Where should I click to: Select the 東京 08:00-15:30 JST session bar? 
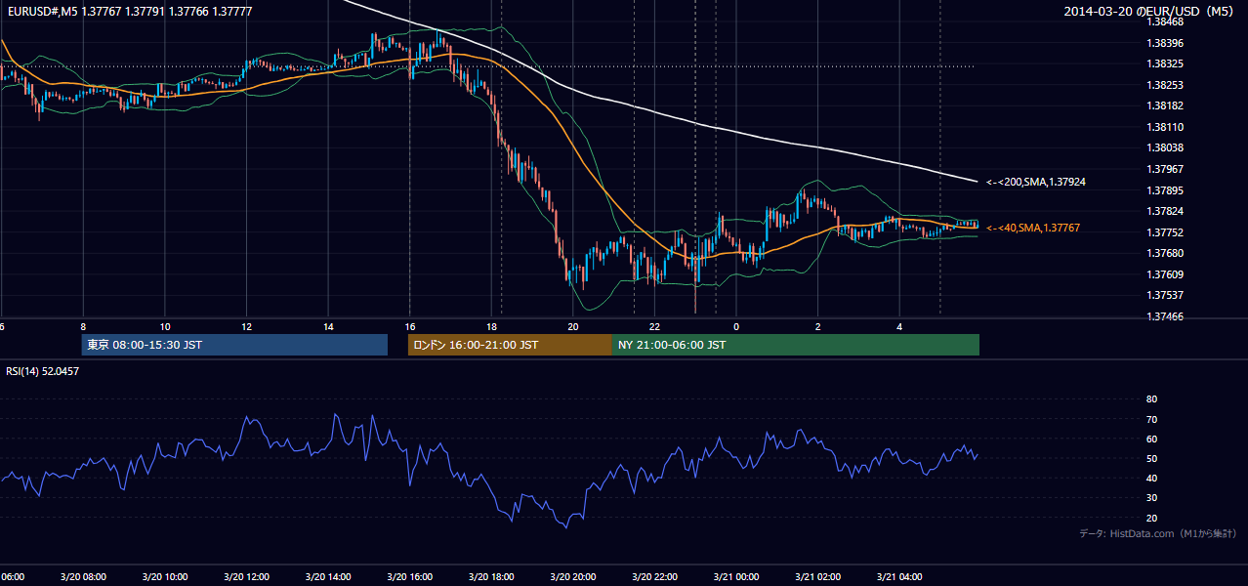[234, 345]
